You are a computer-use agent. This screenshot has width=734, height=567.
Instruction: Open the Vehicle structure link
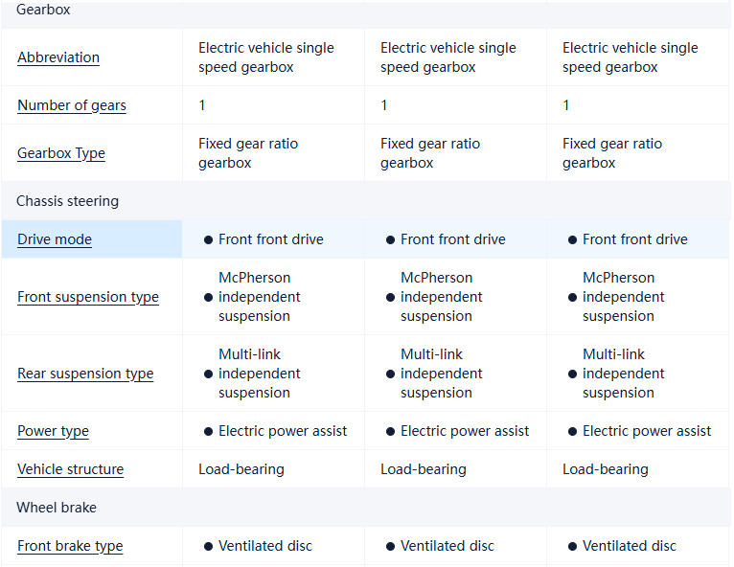70,469
